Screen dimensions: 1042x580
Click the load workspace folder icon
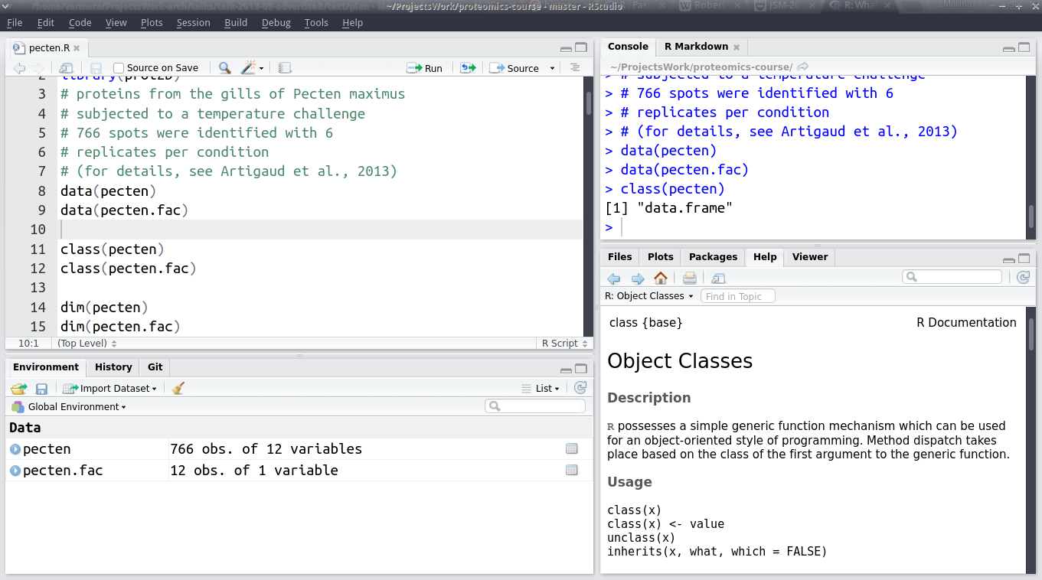pos(18,389)
